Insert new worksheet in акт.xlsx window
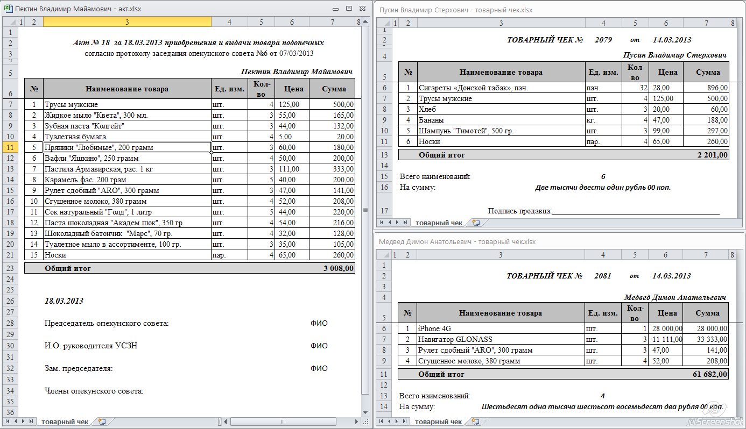The width and height of the screenshot is (746, 429). point(102,421)
